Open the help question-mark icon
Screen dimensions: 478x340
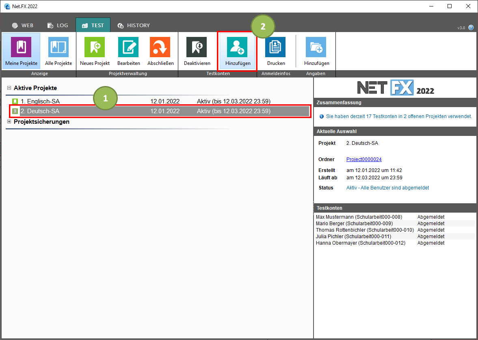(471, 28)
